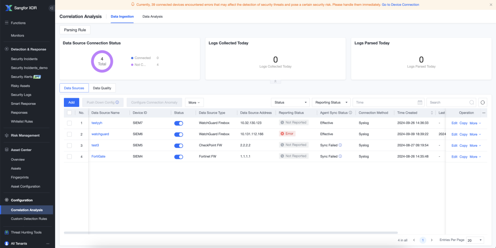The image size is (496, 248).
Task: Click the All Tenants user avatar icon
Action: pyautogui.click(x=7, y=244)
